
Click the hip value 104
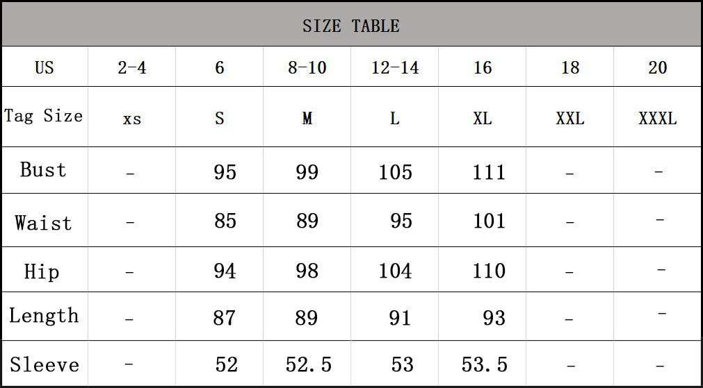point(395,271)
